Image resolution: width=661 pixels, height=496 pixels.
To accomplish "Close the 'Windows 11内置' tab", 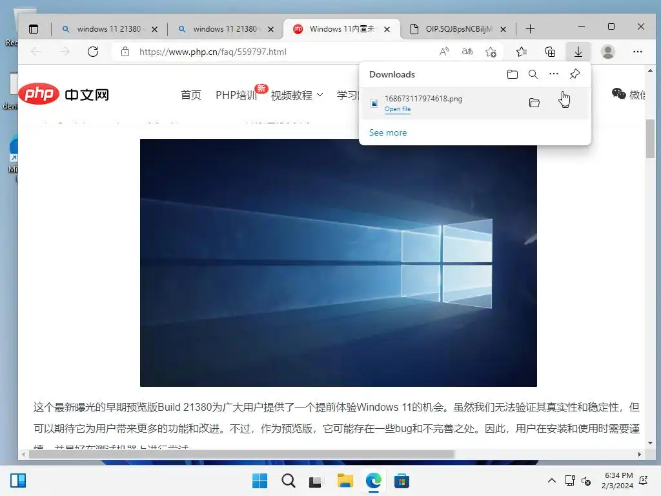I will (x=387, y=29).
